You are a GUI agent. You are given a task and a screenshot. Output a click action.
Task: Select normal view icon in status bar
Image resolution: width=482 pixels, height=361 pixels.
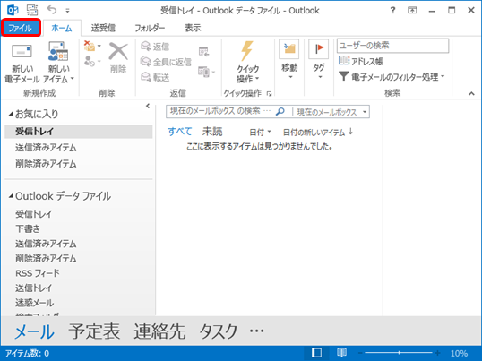pyautogui.click(x=316, y=353)
